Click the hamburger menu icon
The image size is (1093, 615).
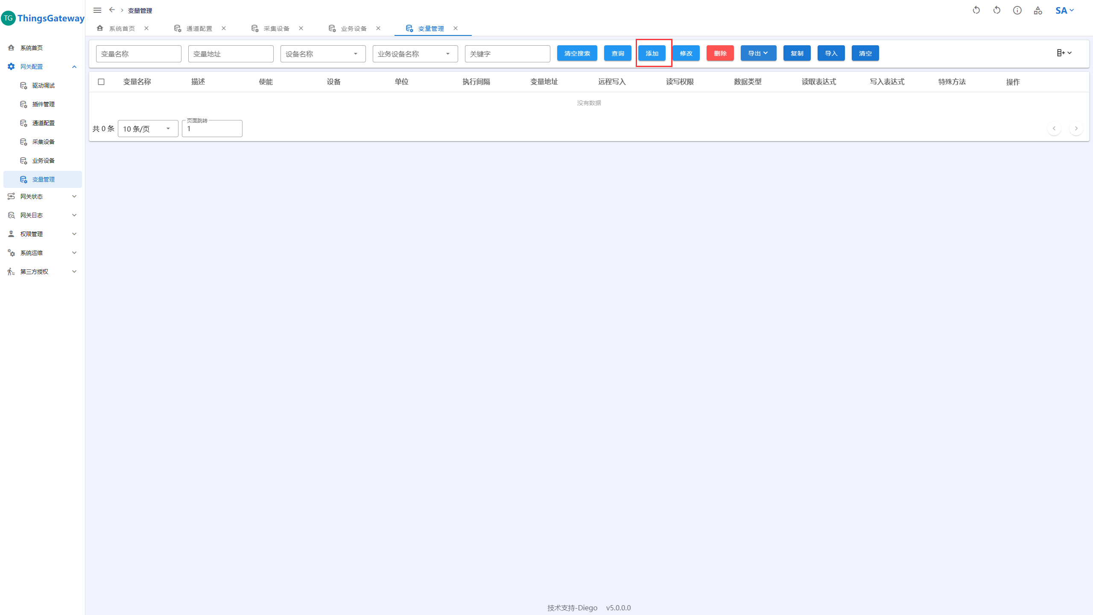tap(97, 10)
